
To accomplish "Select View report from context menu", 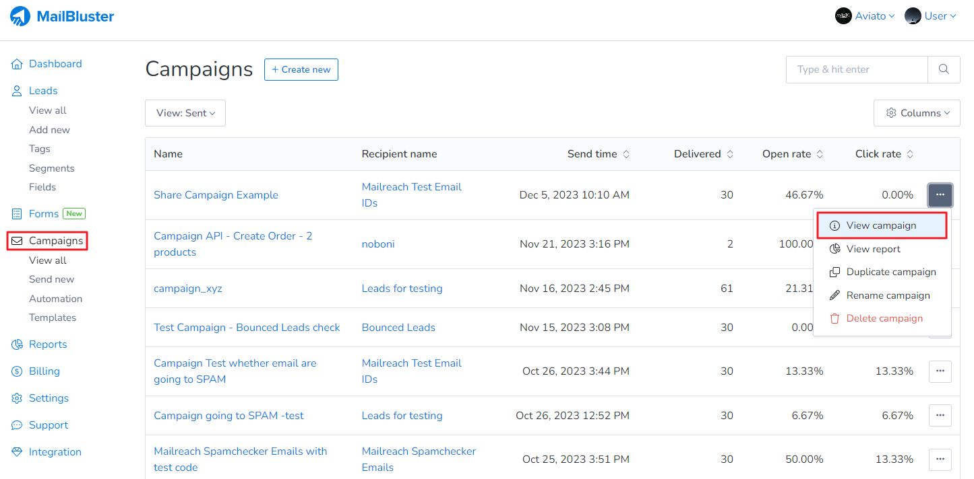I will [873, 249].
